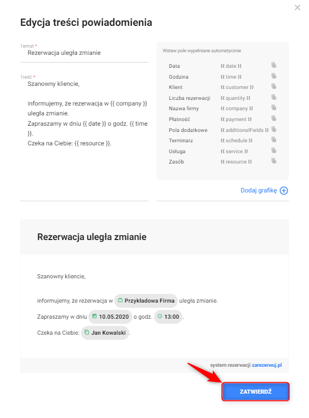Copy the Liczba rezerwacji {{ quantity }} placeholder
Screen dimensions: 309x418
[273, 97]
